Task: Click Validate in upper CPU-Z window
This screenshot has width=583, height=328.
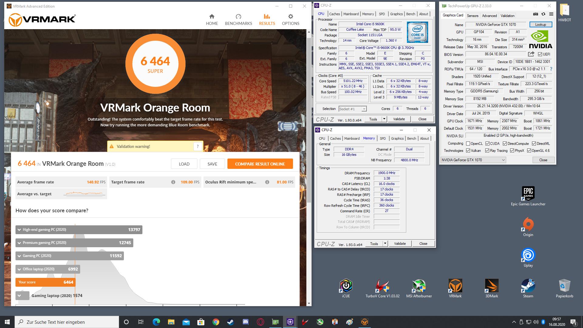Action: tap(399, 119)
